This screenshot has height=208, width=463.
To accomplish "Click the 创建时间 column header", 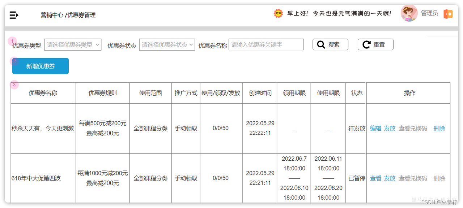I will point(260,93).
